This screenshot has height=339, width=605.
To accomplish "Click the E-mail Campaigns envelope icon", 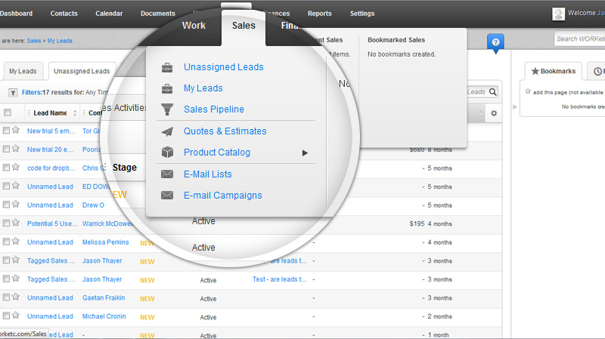I will pyautogui.click(x=167, y=196).
